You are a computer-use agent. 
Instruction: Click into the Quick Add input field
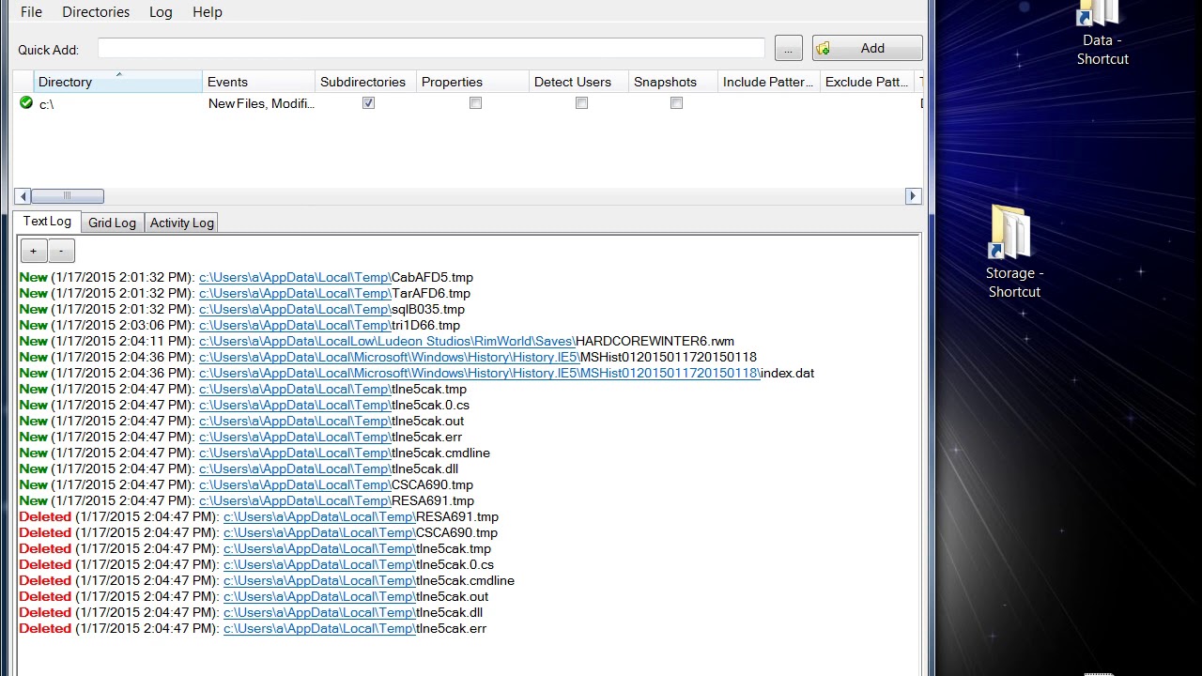click(431, 48)
